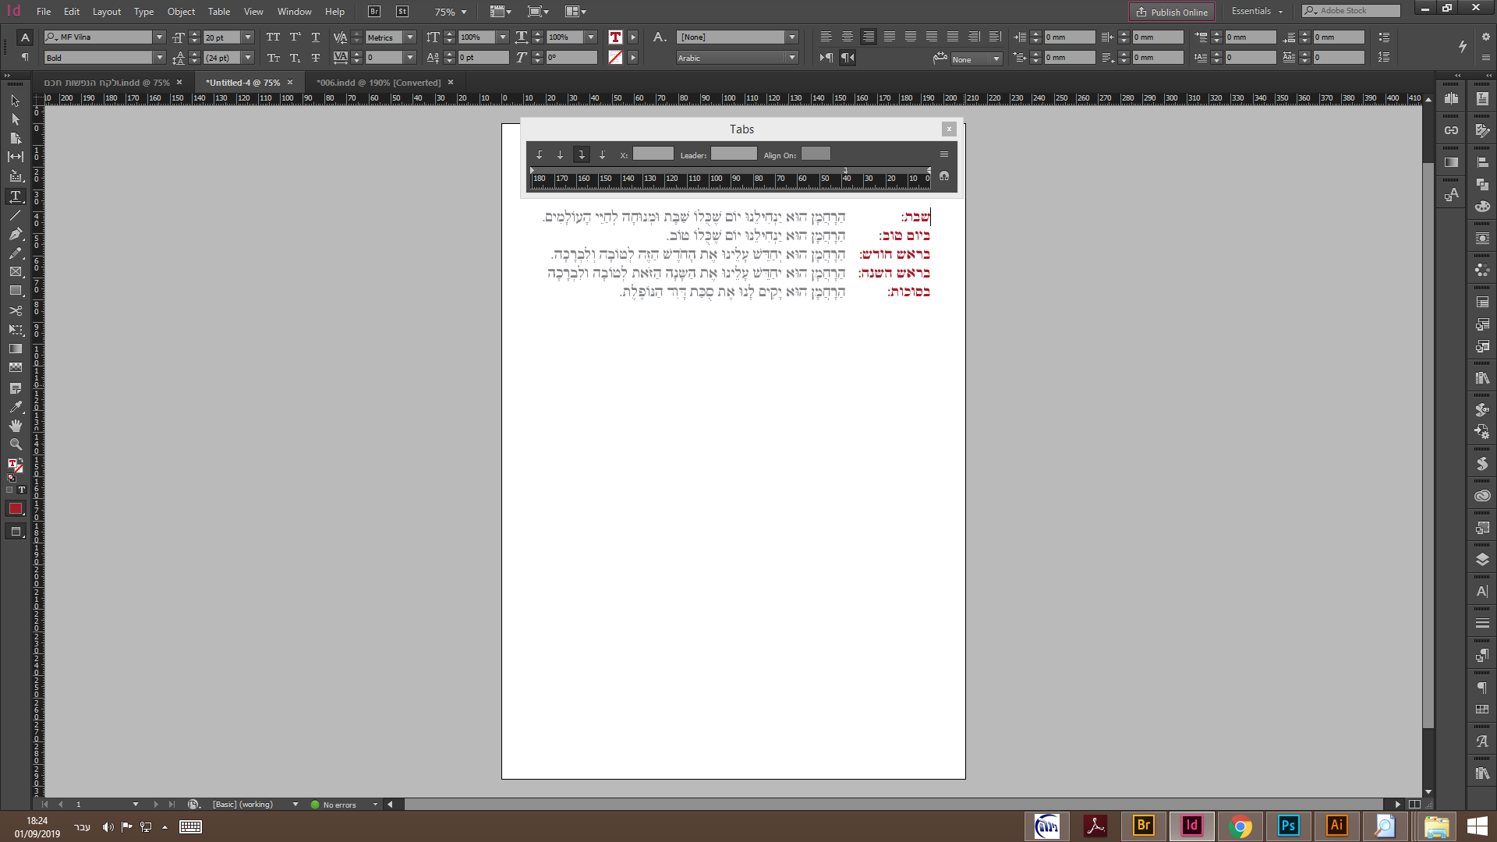1497x842 pixels.
Task: Switch to the 006.indd document tab
Action: (378, 83)
